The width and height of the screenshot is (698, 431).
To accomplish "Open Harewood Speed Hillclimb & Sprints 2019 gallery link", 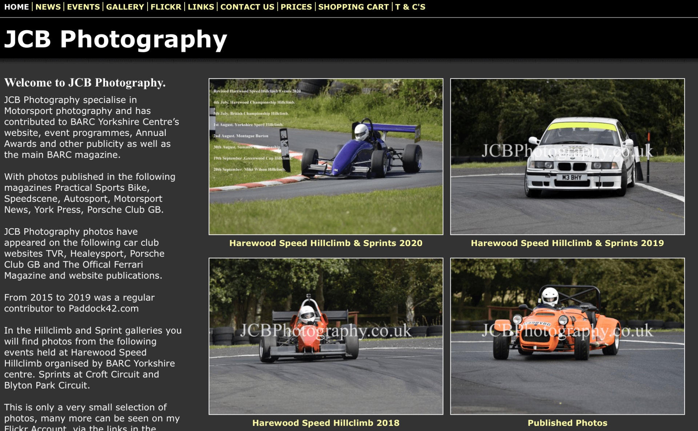I will [x=567, y=243].
